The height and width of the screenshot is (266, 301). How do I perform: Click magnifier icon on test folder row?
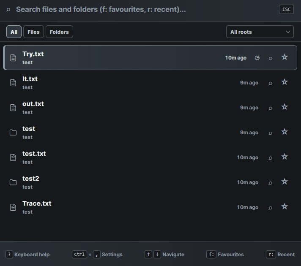(270, 133)
